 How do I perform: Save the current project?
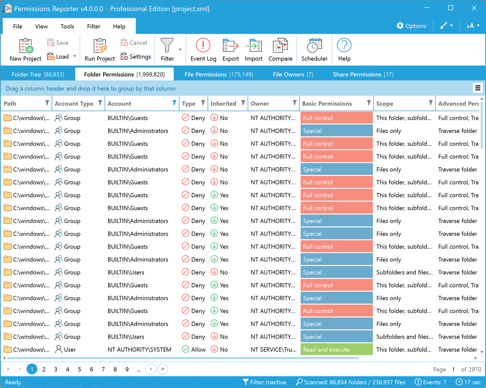pyautogui.click(x=58, y=42)
